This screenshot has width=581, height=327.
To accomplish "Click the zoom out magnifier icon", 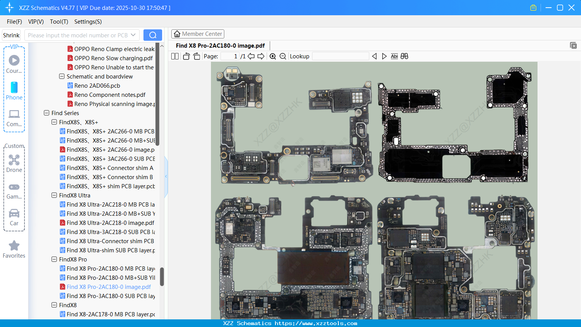I will coord(283,56).
